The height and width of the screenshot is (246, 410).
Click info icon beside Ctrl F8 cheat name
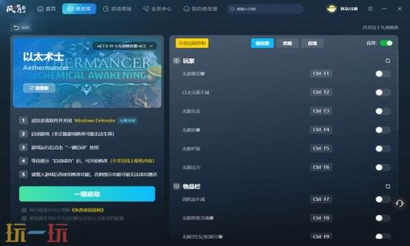pyautogui.click(x=212, y=218)
